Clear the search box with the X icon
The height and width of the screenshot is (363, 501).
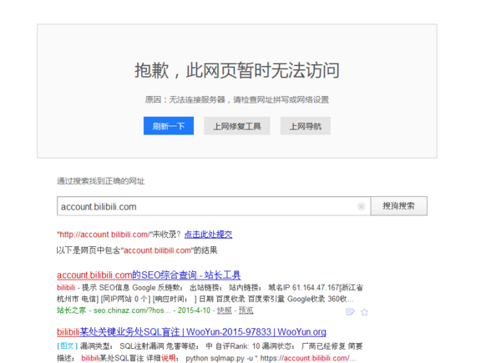(361, 207)
